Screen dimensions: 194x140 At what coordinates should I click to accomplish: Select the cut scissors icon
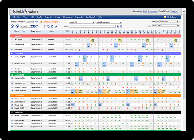[x=45, y=26]
